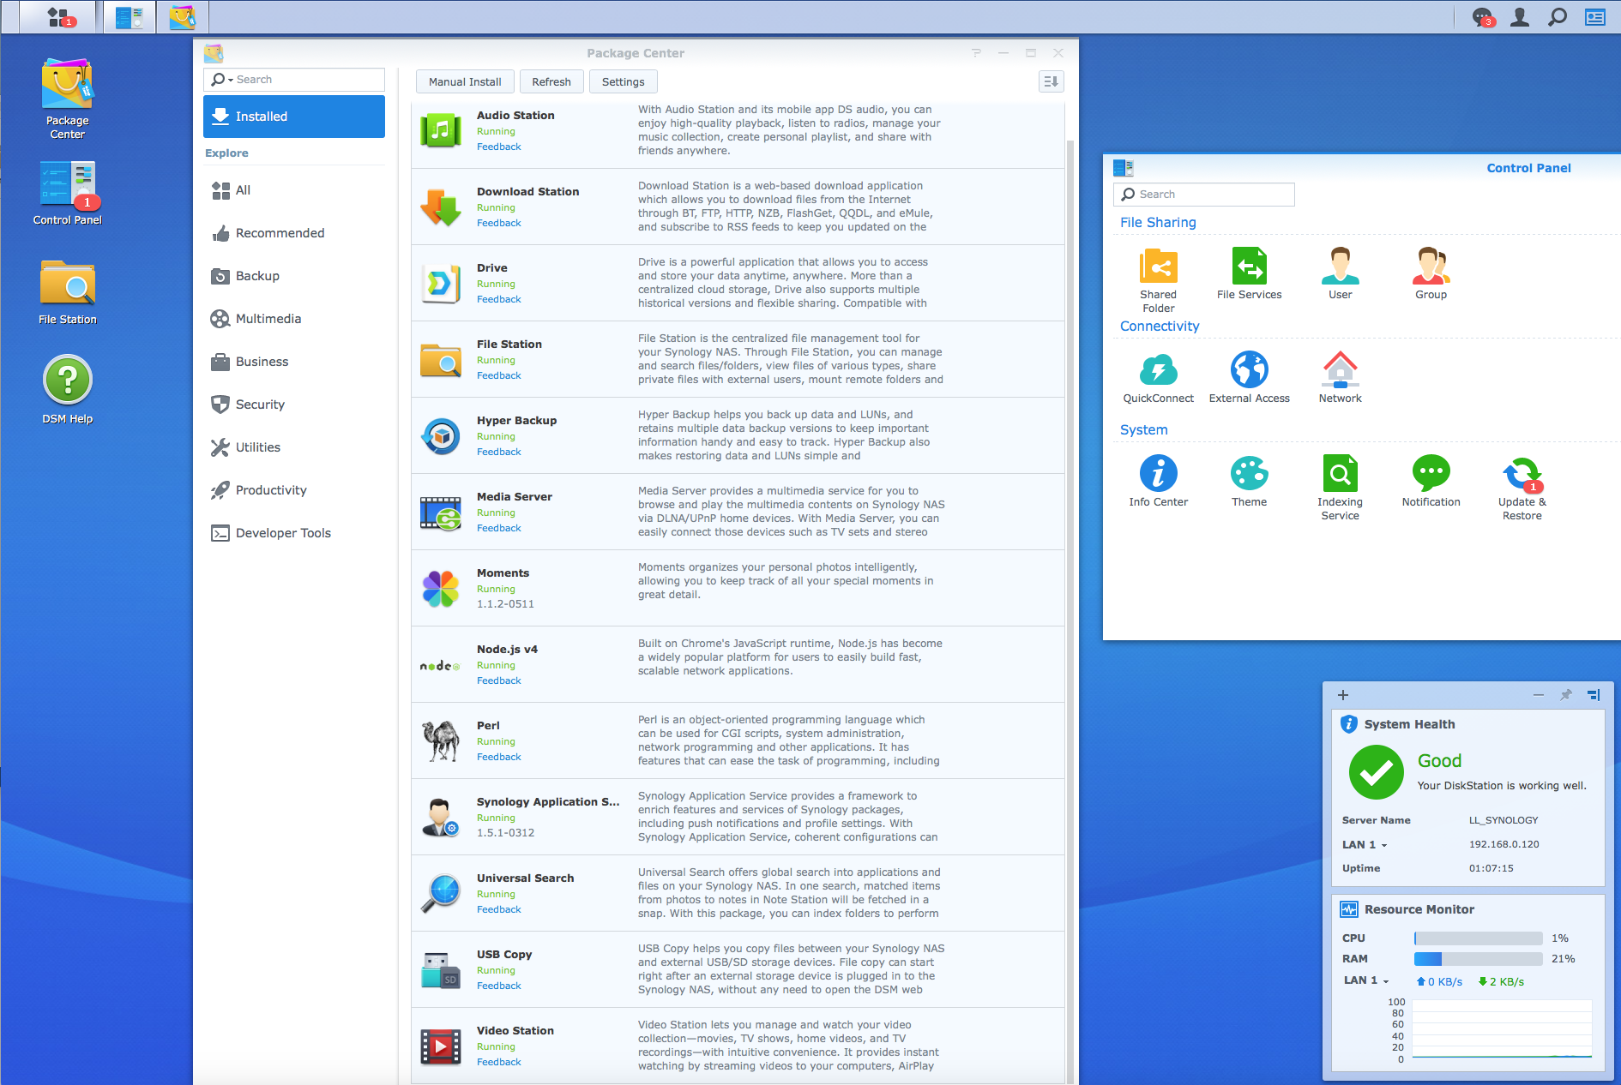The height and width of the screenshot is (1085, 1621).
Task: Open the notifications chat bubble icon
Action: 1482,17
